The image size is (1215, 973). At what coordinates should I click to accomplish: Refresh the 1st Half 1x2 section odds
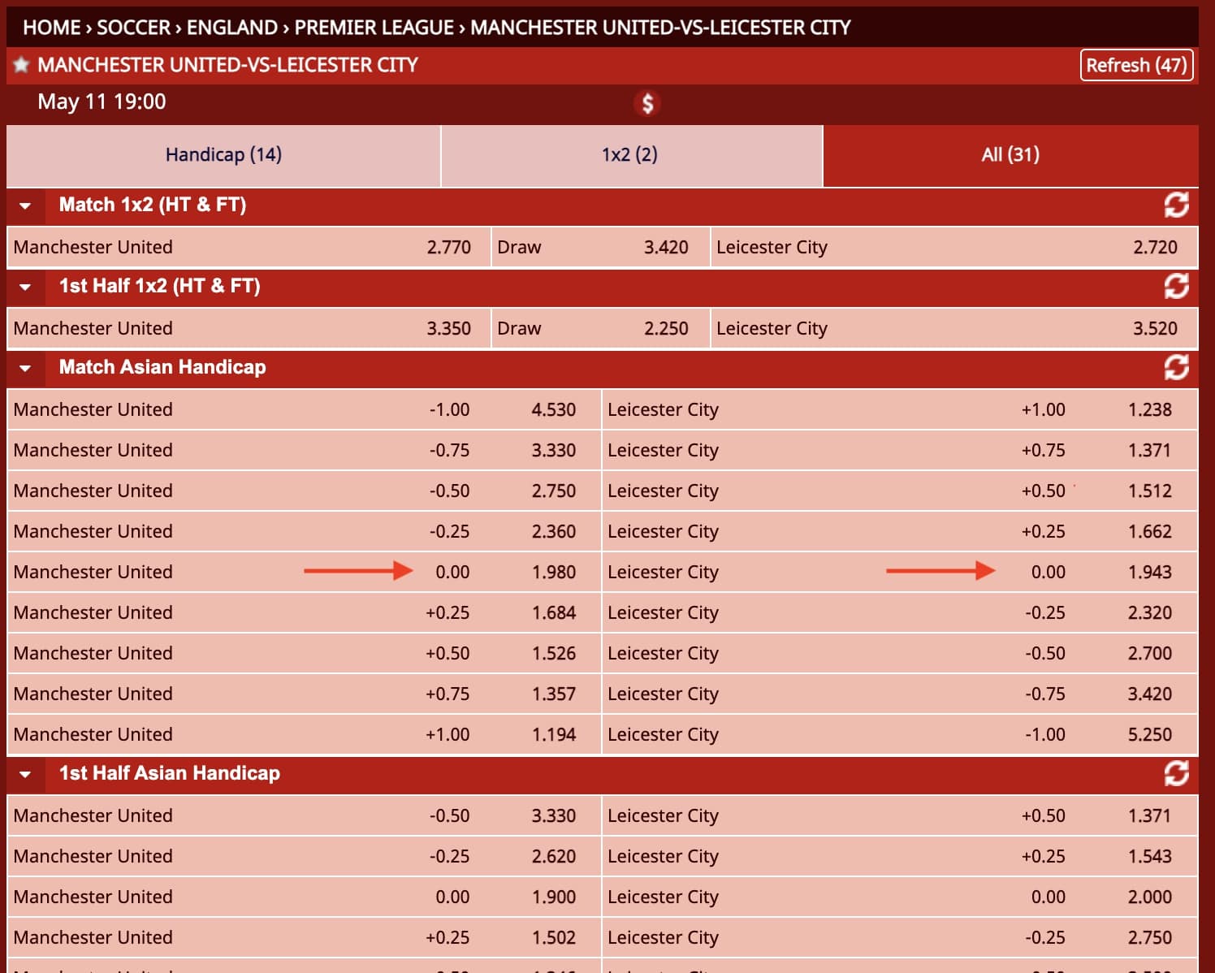[x=1176, y=286]
